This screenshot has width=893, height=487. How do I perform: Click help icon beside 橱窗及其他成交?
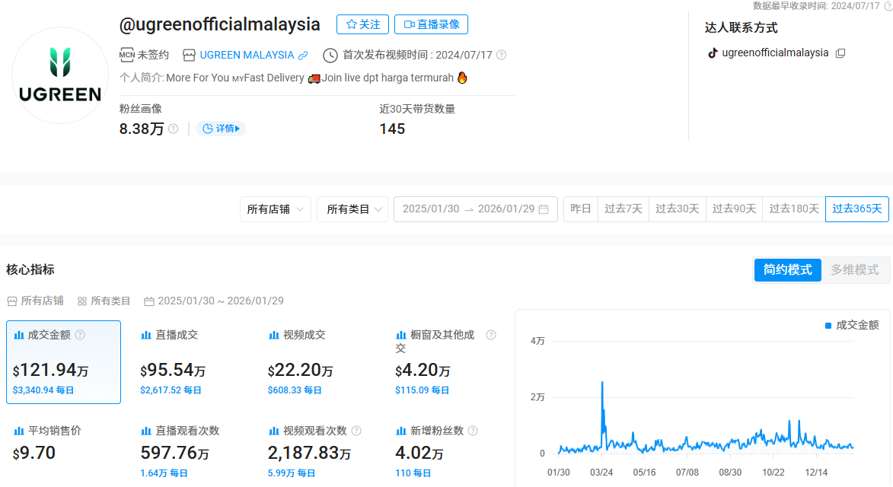click(491, 335)
